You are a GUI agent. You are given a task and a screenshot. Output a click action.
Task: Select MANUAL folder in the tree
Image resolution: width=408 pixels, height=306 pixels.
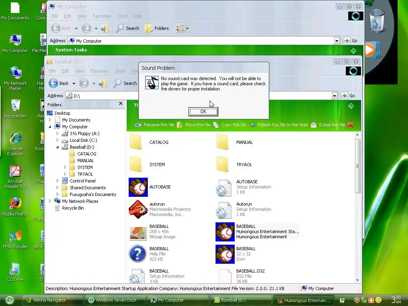[x=85, y=161]
